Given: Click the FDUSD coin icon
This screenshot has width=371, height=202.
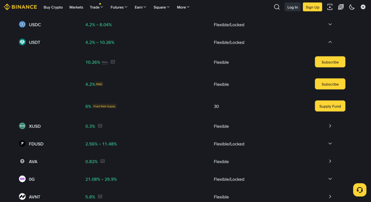Looking at the screenshot, I should 22,144.
